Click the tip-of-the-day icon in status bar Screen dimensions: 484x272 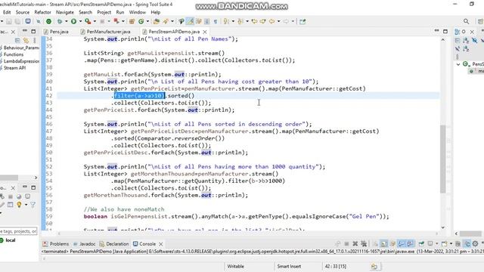pos(374,266)
